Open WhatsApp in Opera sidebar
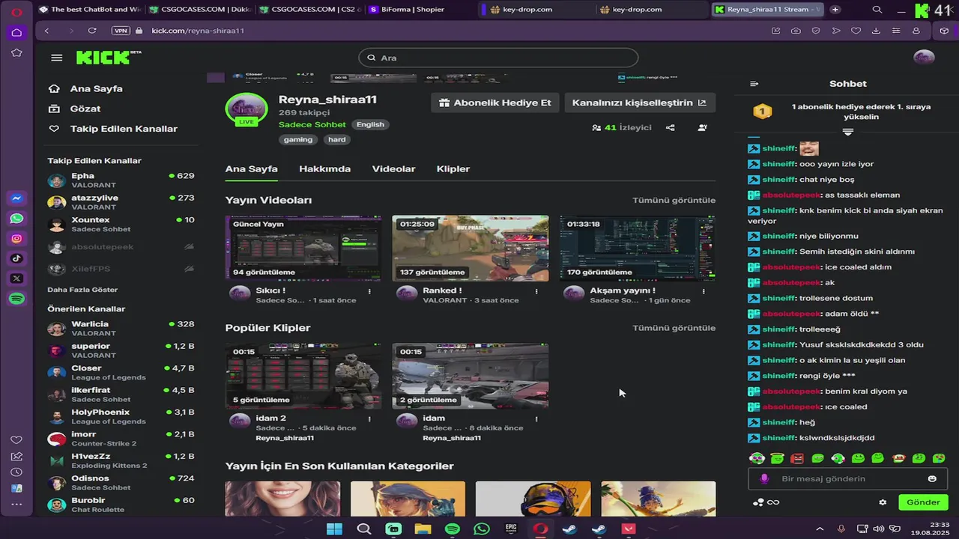Screen dimensions: 959x539 [x=16, y=219]
